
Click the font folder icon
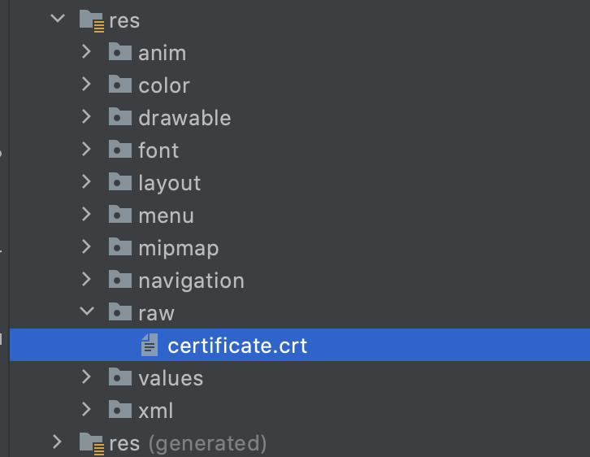coord(120,149)
